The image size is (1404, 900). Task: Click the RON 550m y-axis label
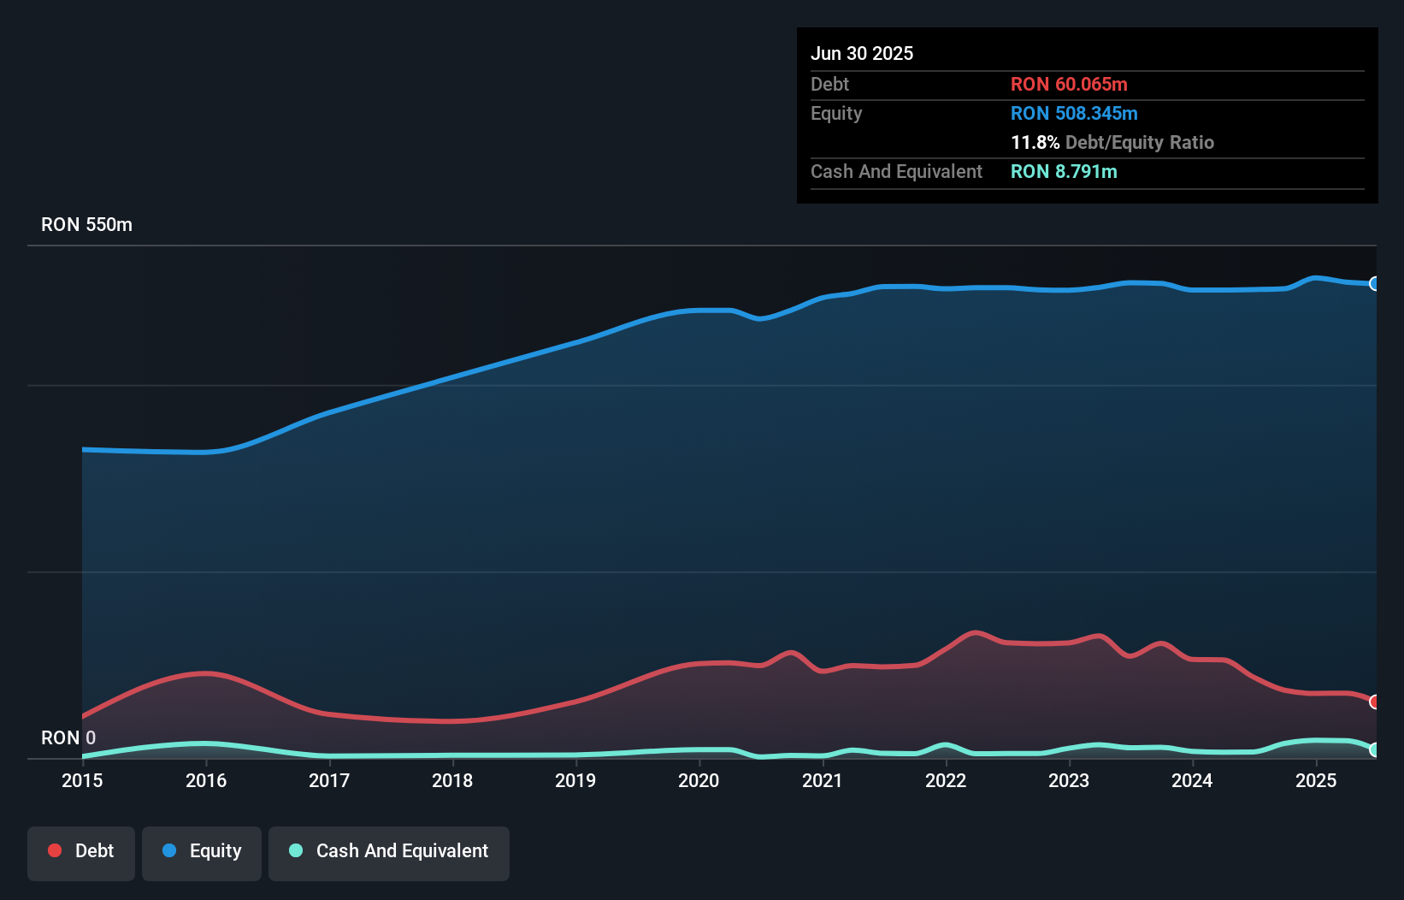tap(86, 224)
